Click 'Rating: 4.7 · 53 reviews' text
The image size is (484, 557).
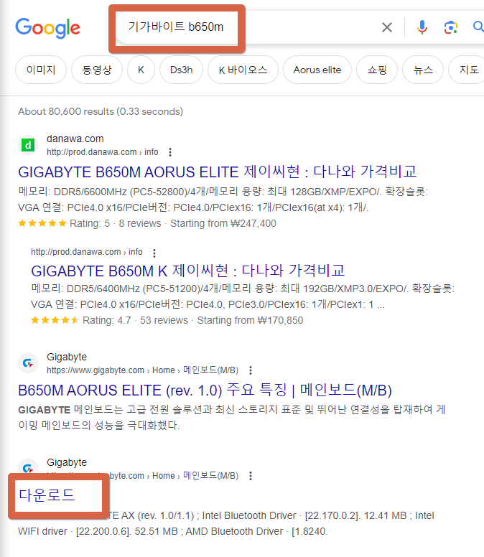click(x=135, y=320)
